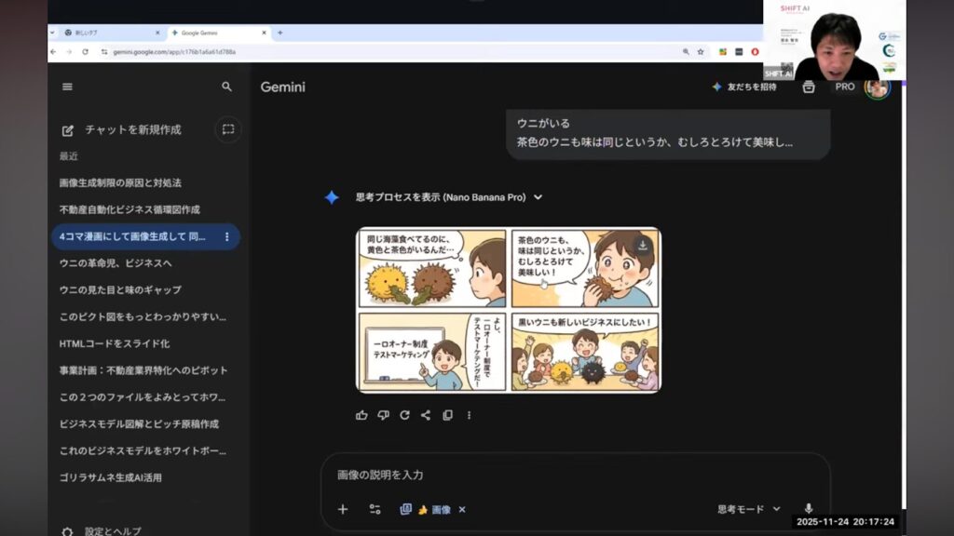The image size is (954, 536).
Task: Expand 思考プロセスを表示 chevron
Action: coord(538,197)
